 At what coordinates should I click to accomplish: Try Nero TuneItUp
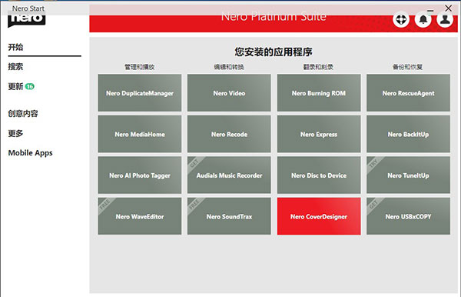point(408,175)
